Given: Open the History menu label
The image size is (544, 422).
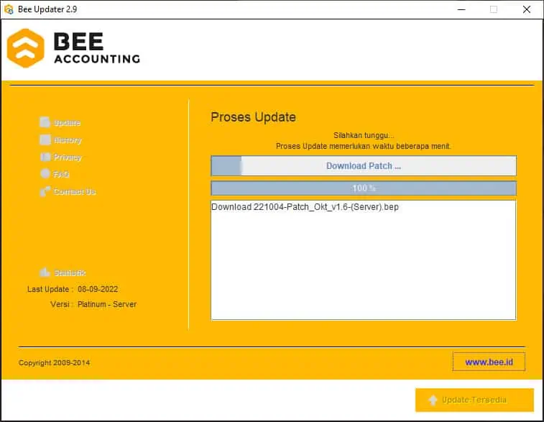Looking at the screenshot, I should [68, 140].
